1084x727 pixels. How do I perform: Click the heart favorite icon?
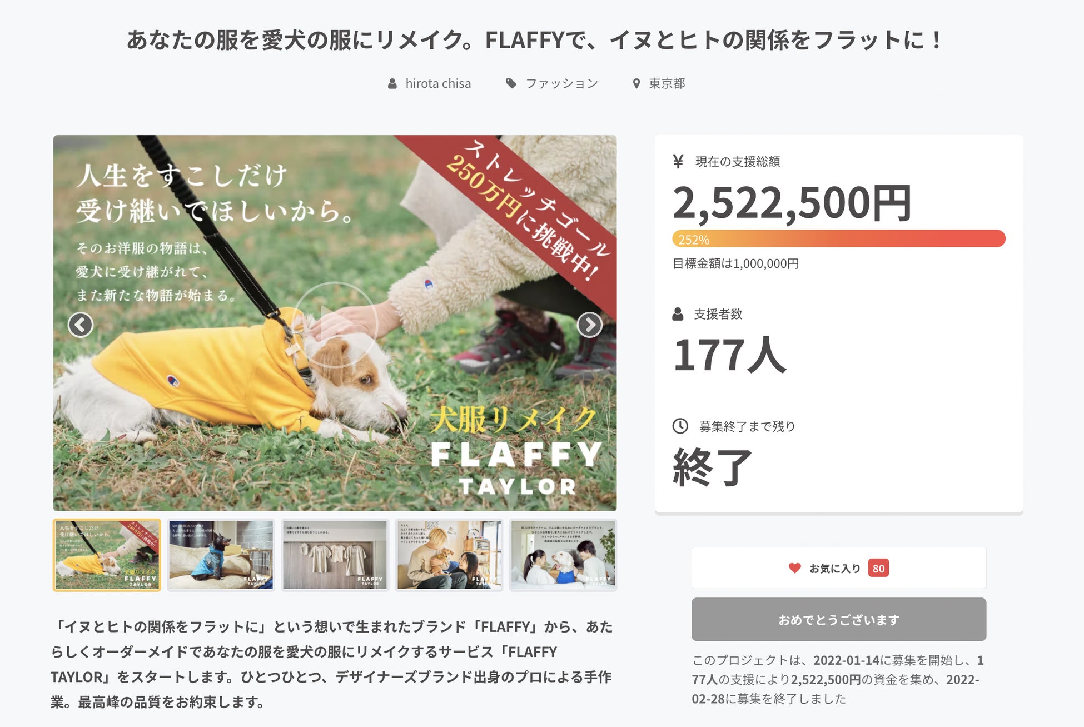click(795, 568)
